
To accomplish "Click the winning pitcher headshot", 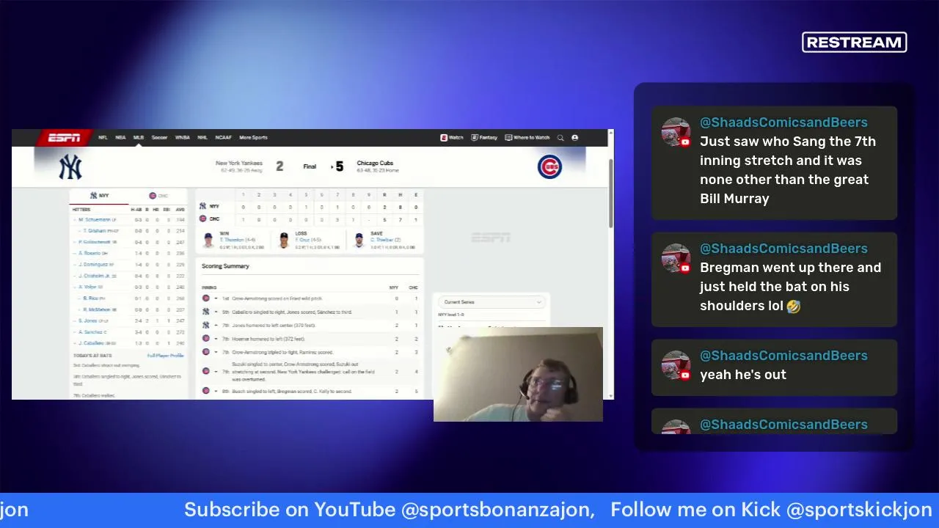I will click(x=208, y=241).
